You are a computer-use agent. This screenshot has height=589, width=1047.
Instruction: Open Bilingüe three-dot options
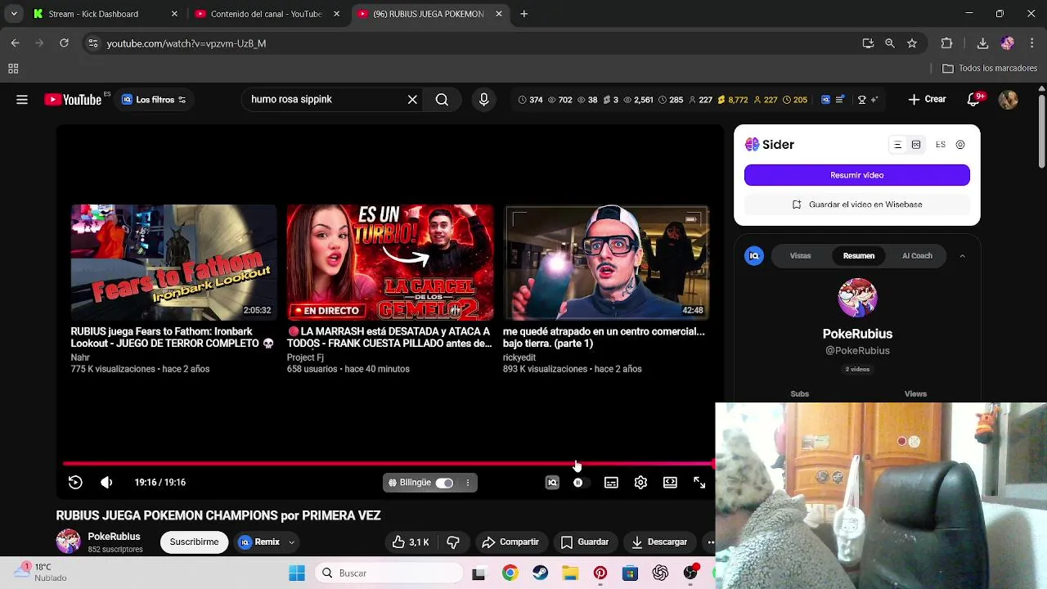[468, 483]
